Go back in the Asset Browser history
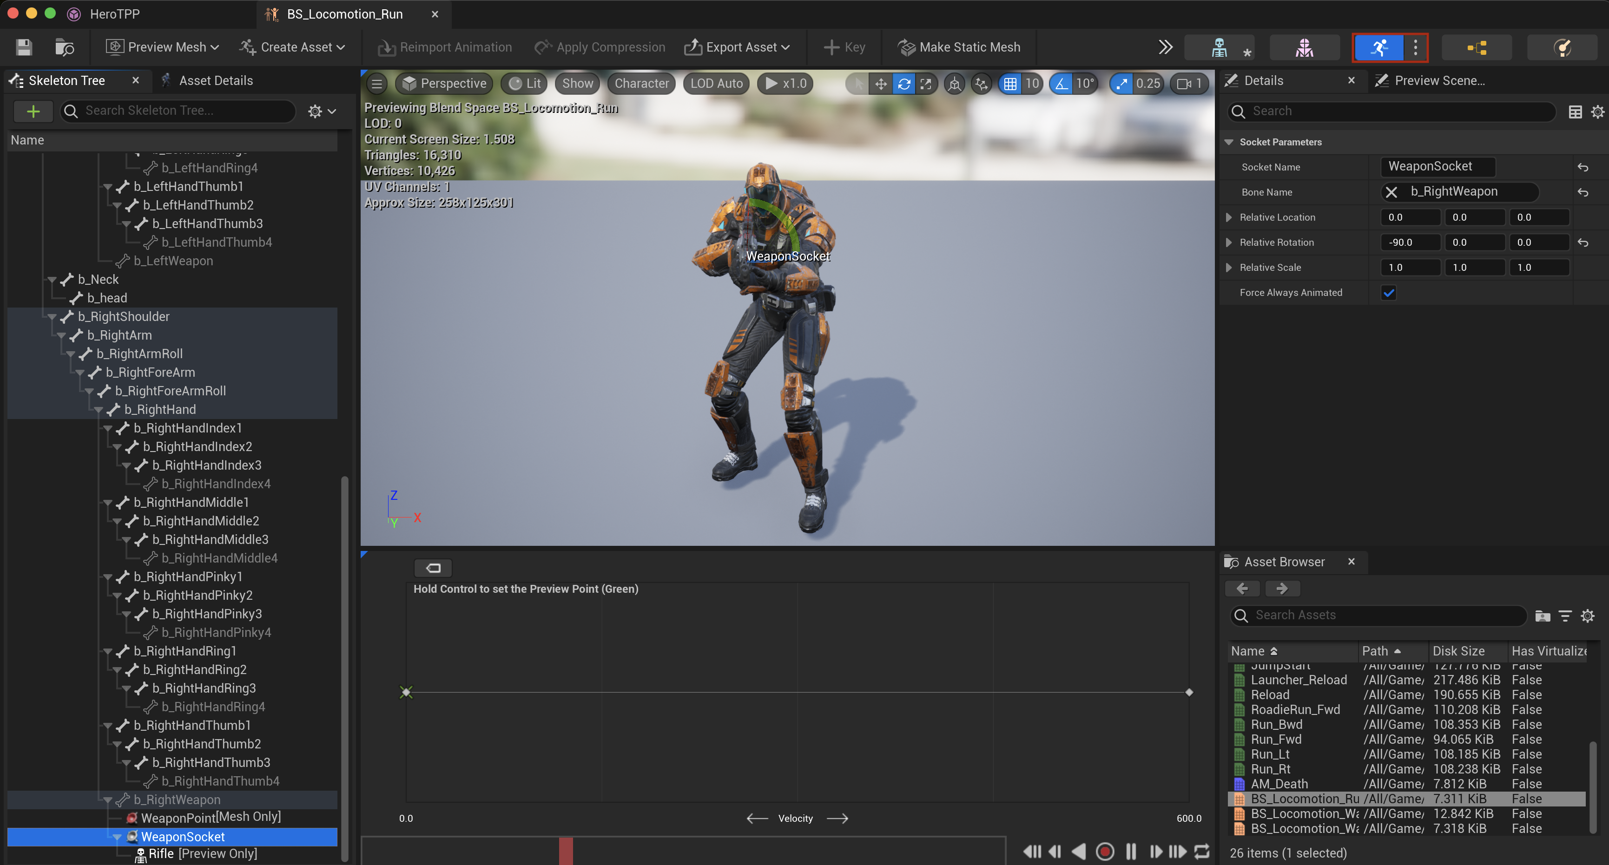Screen dimensions: 1609x865 [1243, 588]
